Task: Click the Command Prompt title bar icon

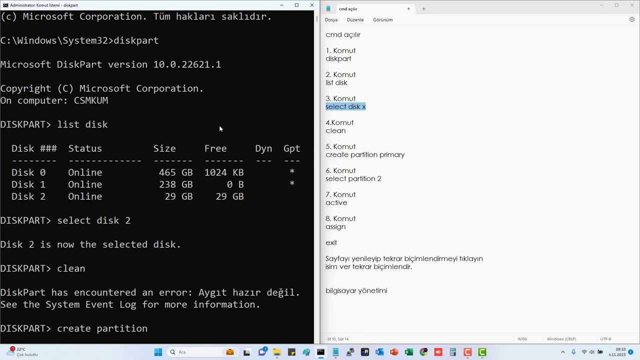Action: (x=5, y=5)
